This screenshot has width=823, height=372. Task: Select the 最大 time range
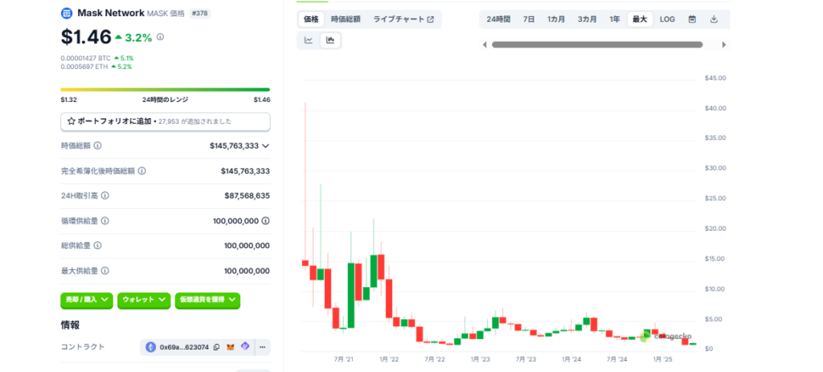pos(639,19)
